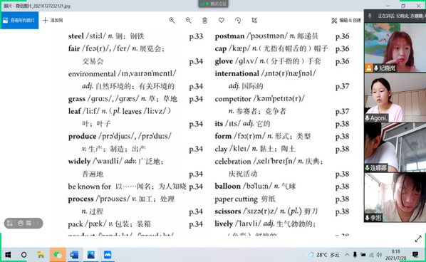Viewport: 426px width, 262px height.
Task: Rotate the image using the rotate icon
Action: pos(238,21)
